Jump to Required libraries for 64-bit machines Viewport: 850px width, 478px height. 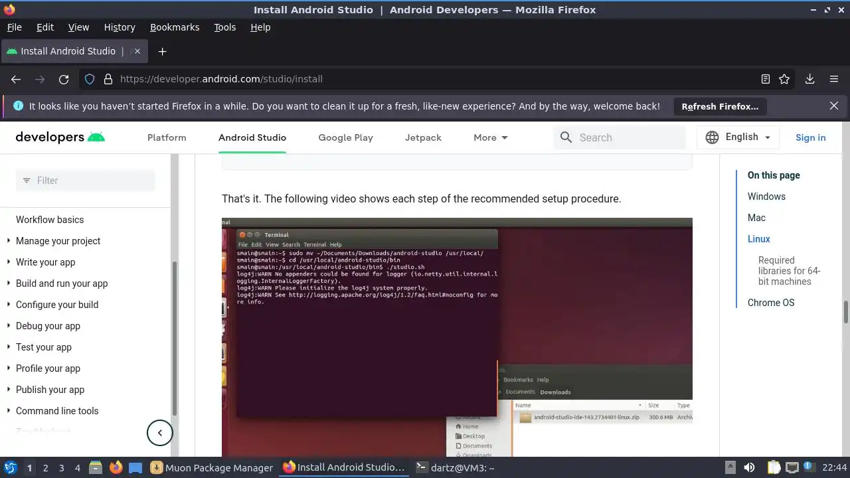click(x=790, y=271)
